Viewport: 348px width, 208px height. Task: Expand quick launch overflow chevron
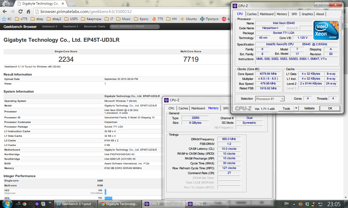point(50,202)
